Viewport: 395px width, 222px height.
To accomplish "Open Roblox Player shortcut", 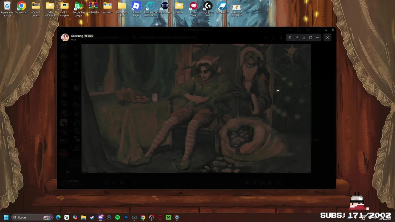I will click(136, 9).
